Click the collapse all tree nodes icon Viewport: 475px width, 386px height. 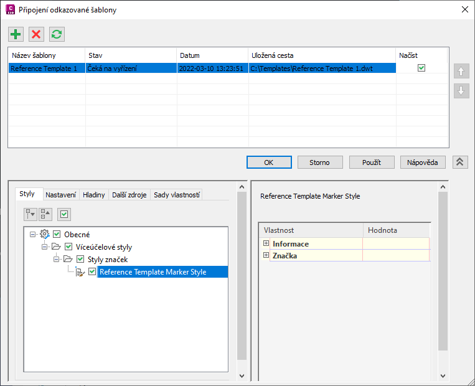[x=45, y=214]
